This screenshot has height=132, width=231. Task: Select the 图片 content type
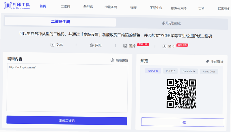(x=129, y=46)
